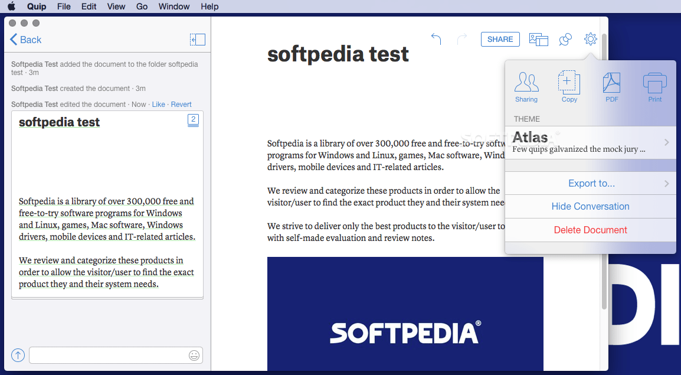The height and width of the screenshot is (375, 681).
Task: Open the settings gear menu
Action: click(590, 39)
